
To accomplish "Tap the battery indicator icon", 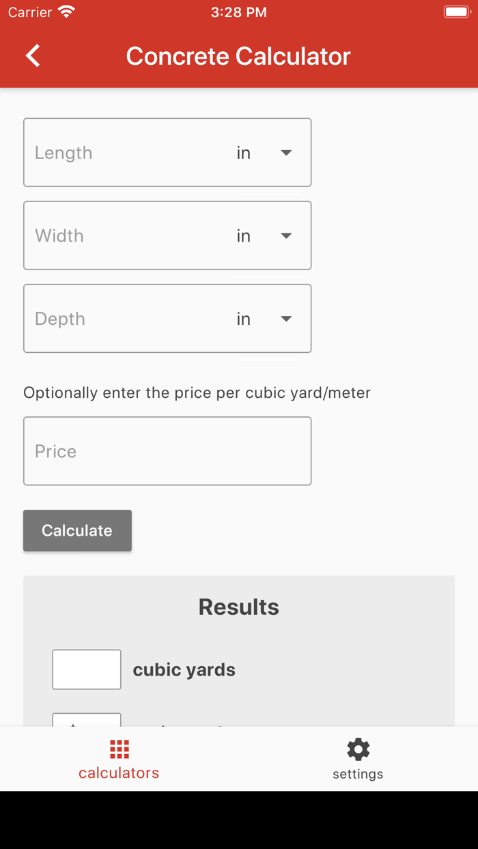I will [456, 11].
